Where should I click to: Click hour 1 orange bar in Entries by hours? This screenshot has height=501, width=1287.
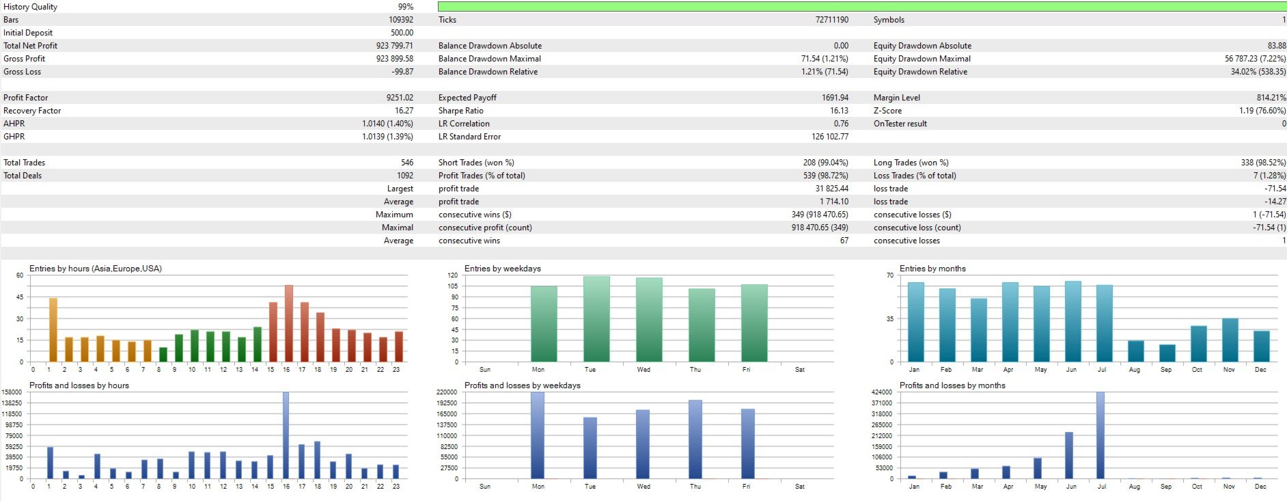[x=53, y=330]
